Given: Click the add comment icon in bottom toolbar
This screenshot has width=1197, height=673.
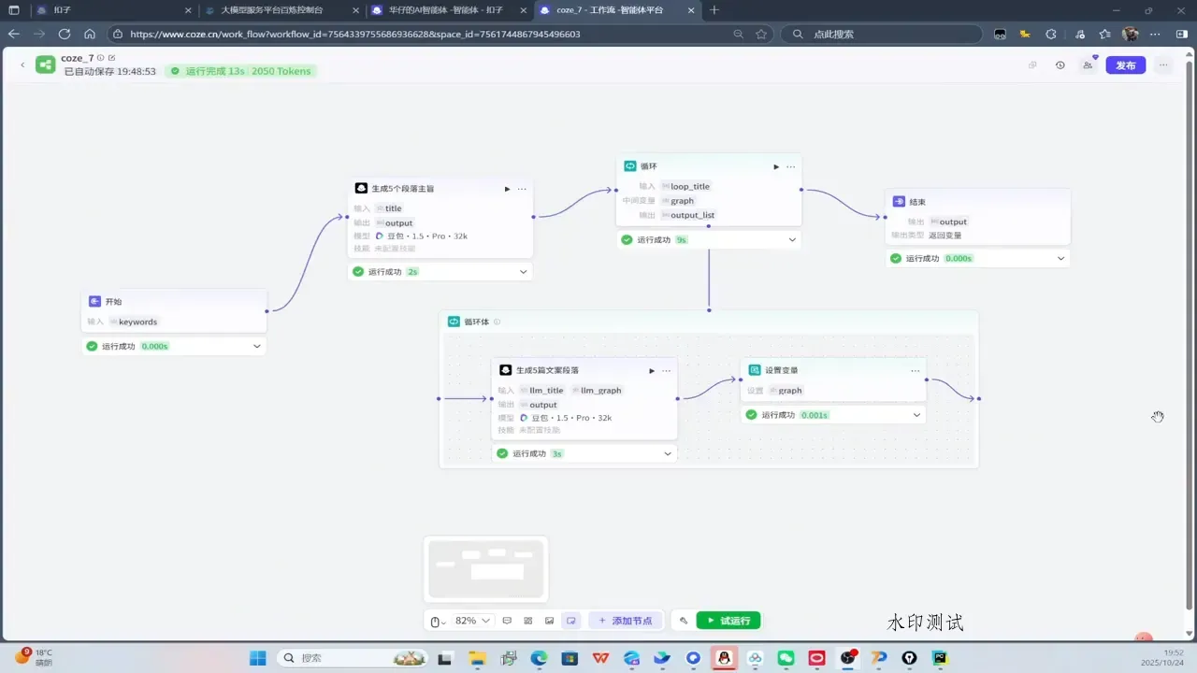Looking at the screenshot, I should tap(507, 621).
